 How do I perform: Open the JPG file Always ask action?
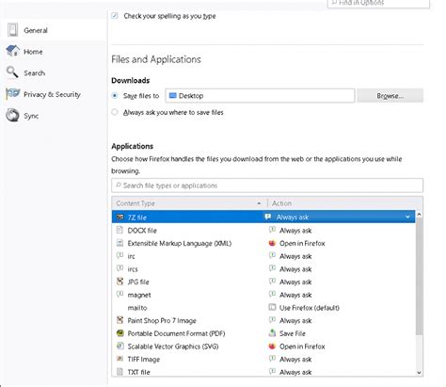pyautogui.click(x=295, y=282)
